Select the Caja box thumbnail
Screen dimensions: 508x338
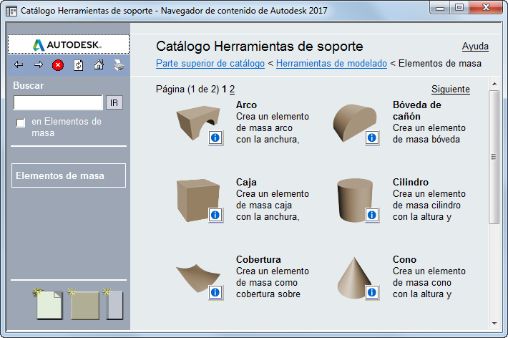point(197,201)
